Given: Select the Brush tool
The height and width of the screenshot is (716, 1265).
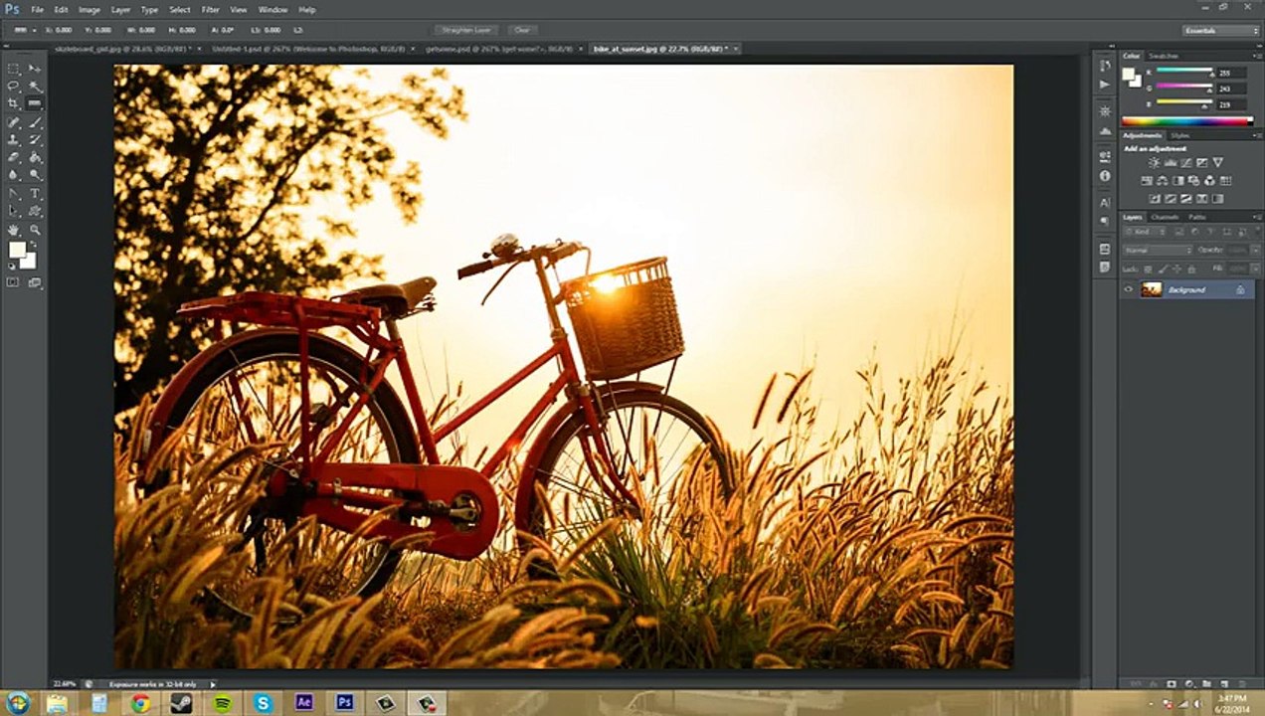Looking at the screenshot, I should 35,122.
